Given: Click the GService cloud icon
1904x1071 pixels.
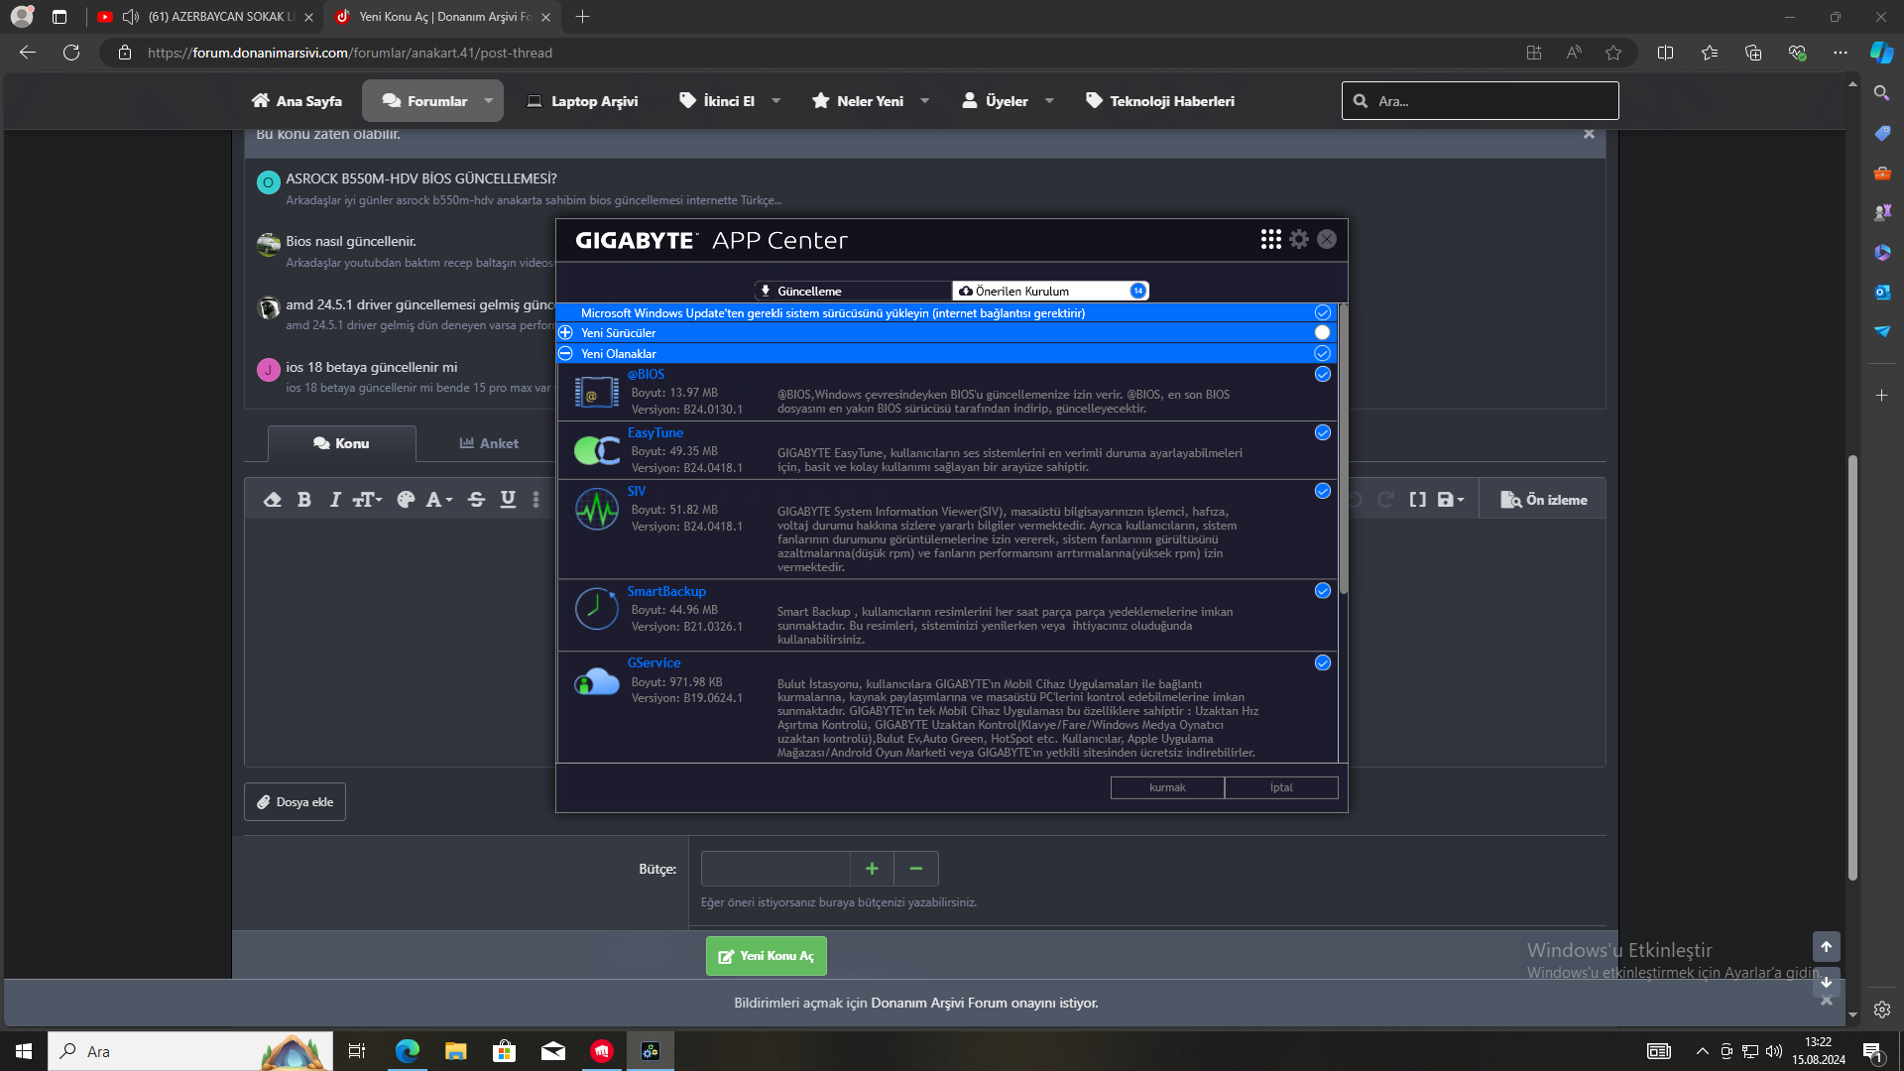Looking at the screenshot, I should click(x=597, y=681).
